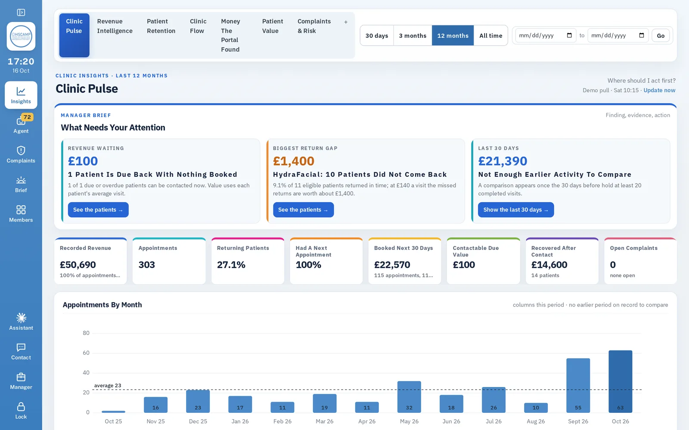This screenshot has width=689, height=430.
Task: See the patients under Revenue Waiting
Action: coord(98,210)
